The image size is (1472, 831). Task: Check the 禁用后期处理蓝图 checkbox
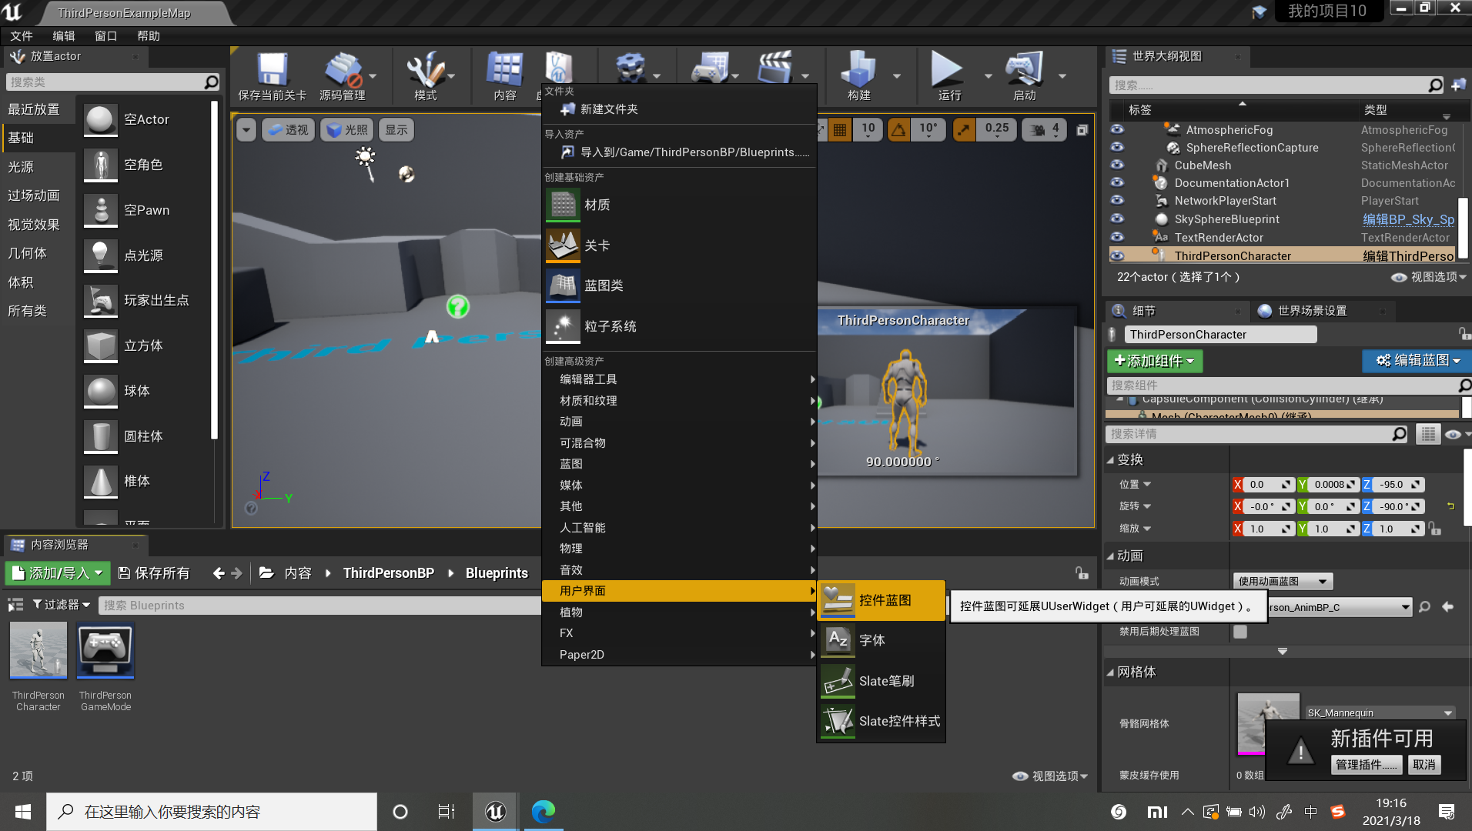[x=1239, y=632]
